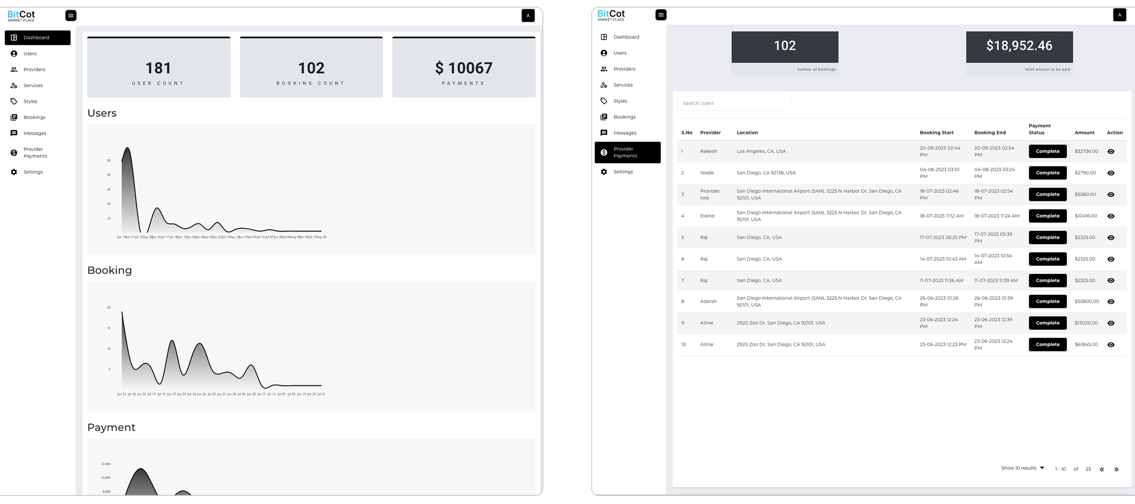Viewport: 1135px width, 504px height.
Task: Click inside the Search Users field
Action: point(734,103)
